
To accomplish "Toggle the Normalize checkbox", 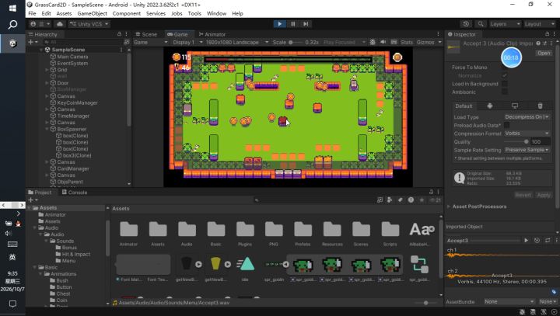I will pyautogui.click(x=504, y=75).
